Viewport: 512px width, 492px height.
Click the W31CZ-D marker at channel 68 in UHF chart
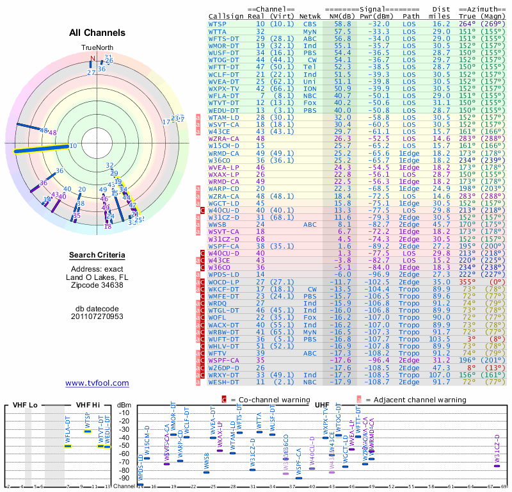[497, 466]
